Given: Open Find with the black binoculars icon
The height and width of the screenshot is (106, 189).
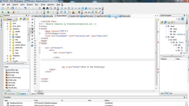Looking at the screenshot, I should pos(44,8).
